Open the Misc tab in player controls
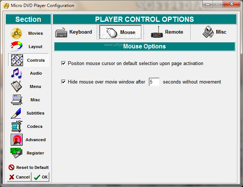 (214, 32)
